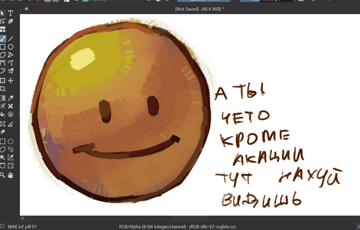Pick the Bezier Curve tool

(3, 63)
